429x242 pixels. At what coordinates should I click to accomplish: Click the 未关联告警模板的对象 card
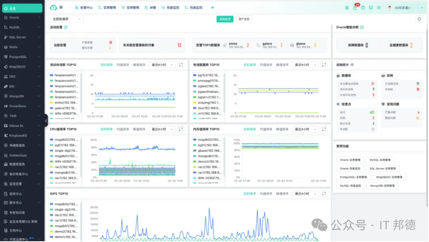(x=152, y=45)
